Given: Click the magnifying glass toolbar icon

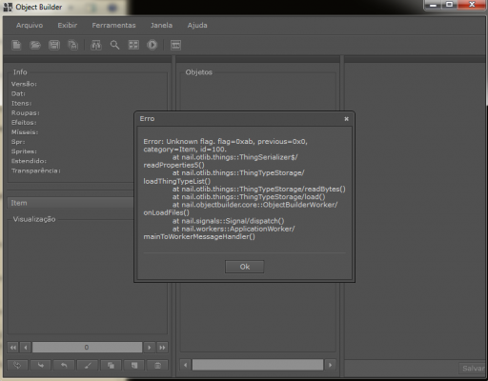Looking at the screenshot, I should click(x=114, y=45).
